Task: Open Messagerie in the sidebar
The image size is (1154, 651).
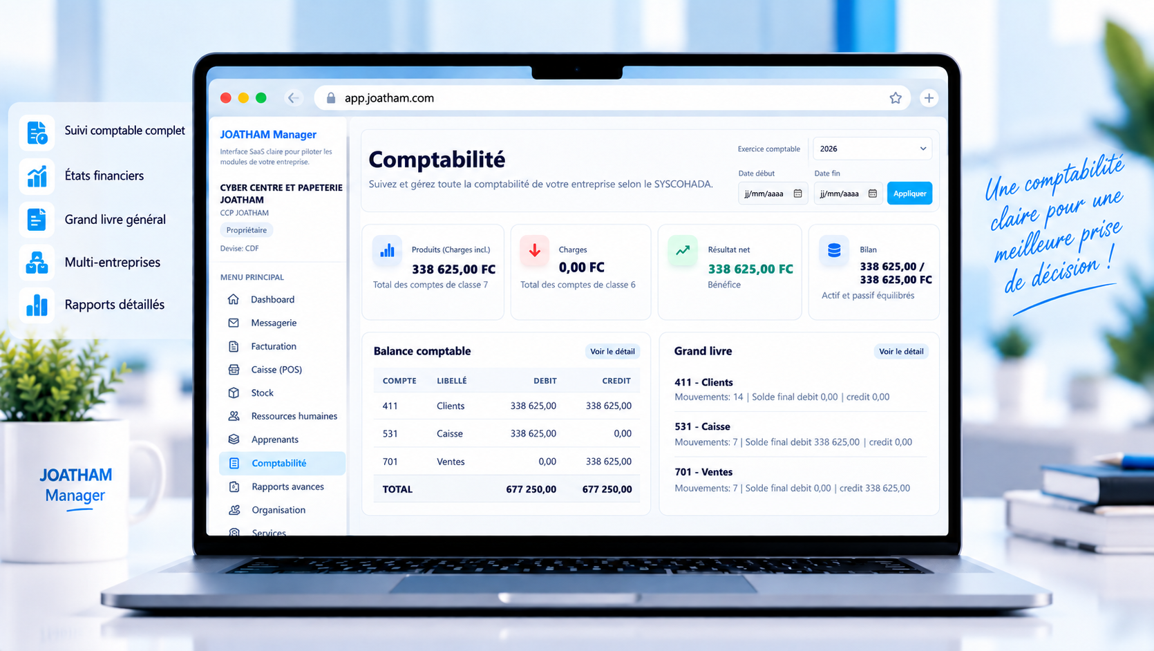Action: click(x=282, y=323)
